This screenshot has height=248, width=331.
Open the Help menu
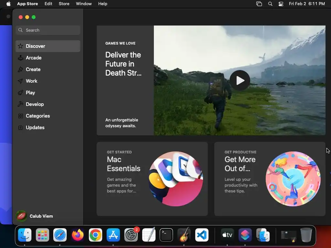pyautogui.click(x=102, y=4)
